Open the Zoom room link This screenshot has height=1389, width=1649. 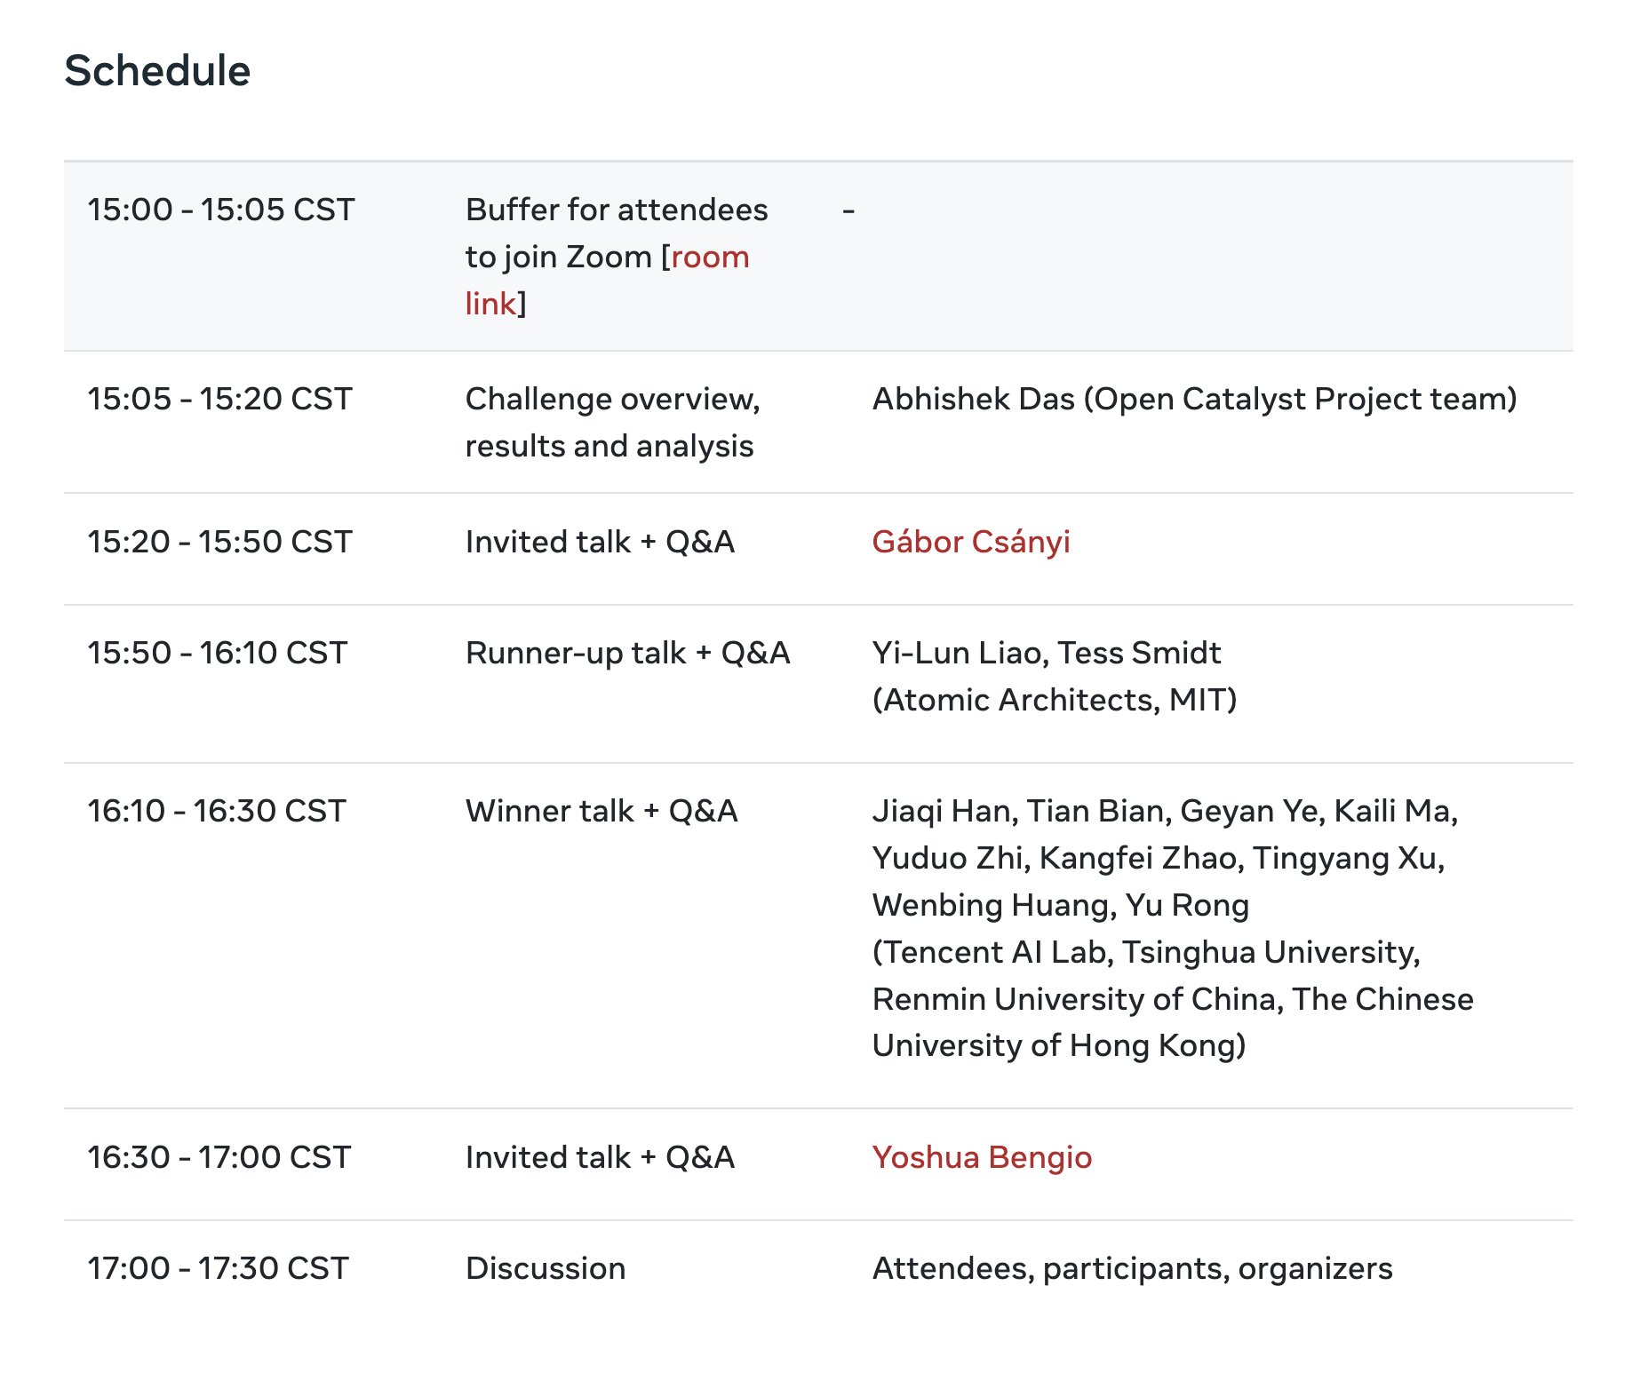709,258
